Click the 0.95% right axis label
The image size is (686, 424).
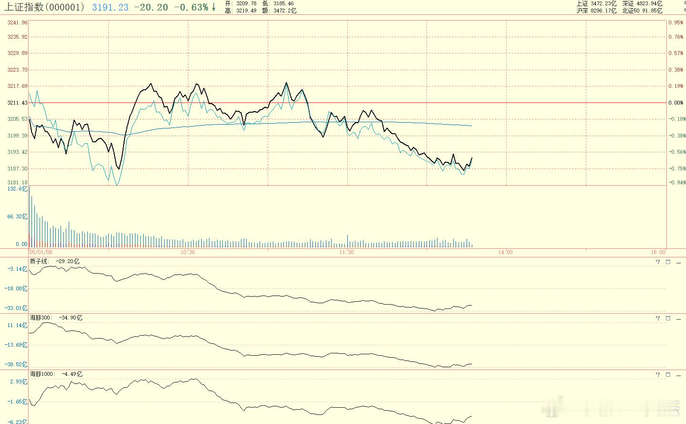point(676,22)
